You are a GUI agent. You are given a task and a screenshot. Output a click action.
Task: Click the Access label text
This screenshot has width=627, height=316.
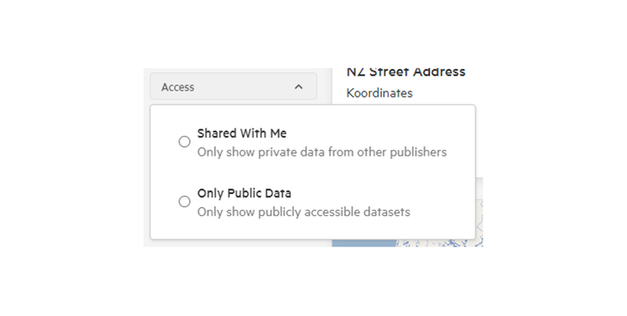click(178, 87)
